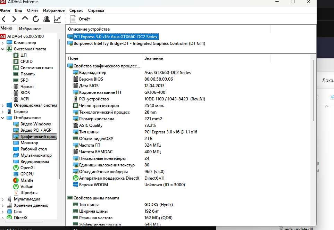Switch to the Меню tab
The image size is (334, 230).
pos(6,28)
